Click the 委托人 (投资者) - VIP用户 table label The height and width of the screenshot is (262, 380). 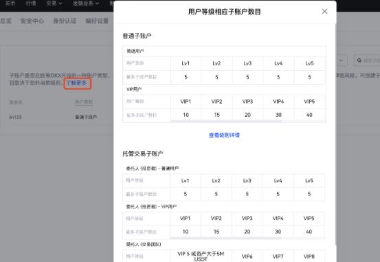click(151, 207)
